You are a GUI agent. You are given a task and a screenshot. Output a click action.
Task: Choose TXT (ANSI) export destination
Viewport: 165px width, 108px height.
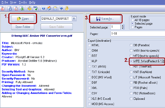tap(97, 67)
